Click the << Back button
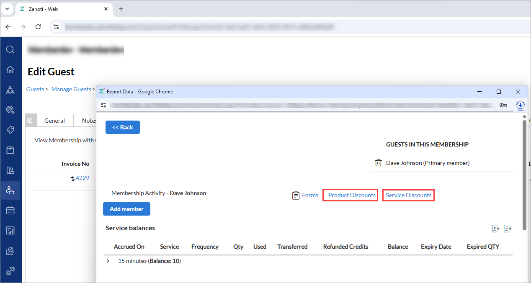Screen dimensions: 531x283 point(122,127)
